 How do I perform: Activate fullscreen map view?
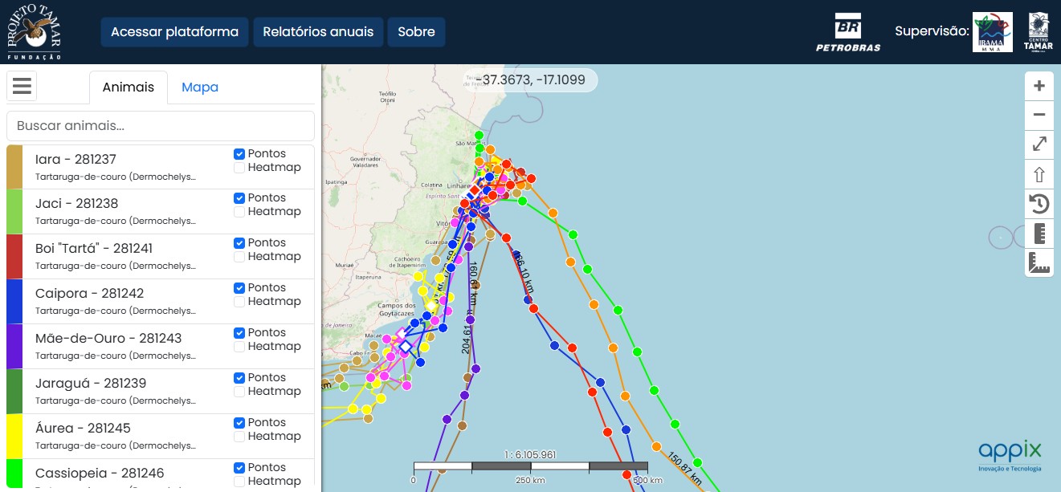click(1039, 144)
